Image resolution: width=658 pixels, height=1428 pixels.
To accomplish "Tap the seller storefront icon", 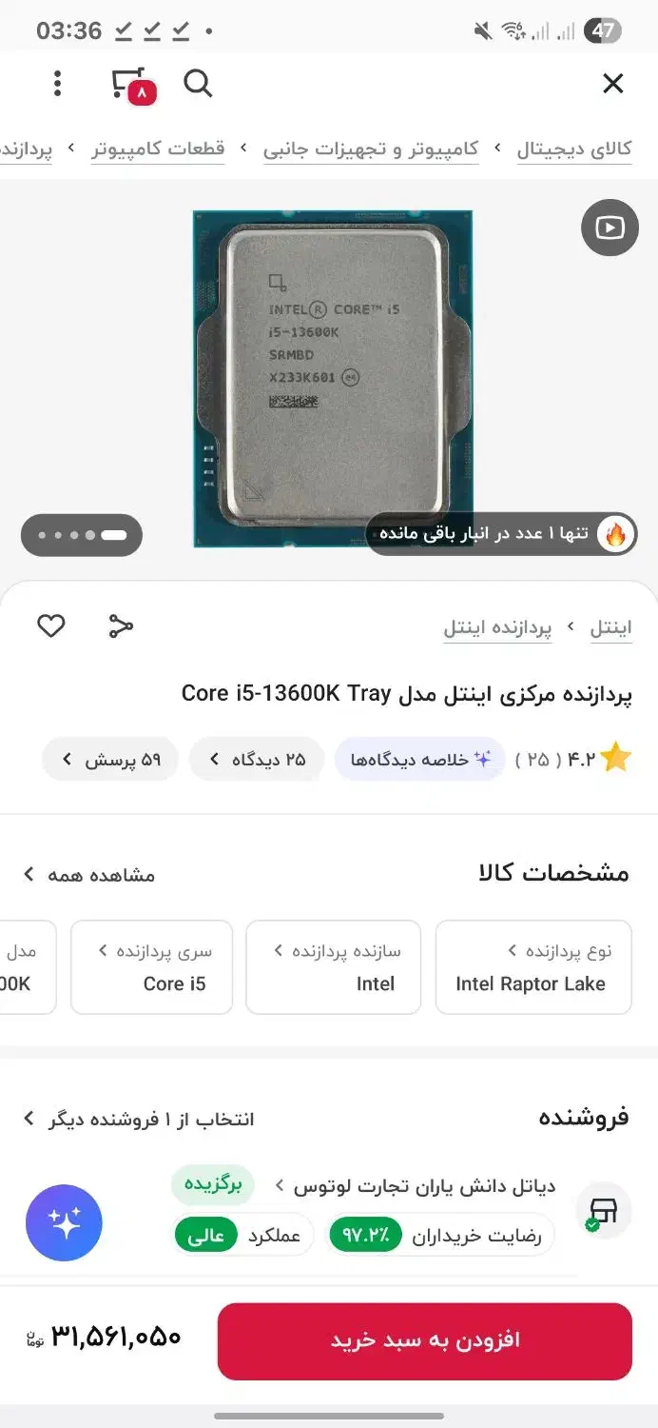I will [604, 1209].
